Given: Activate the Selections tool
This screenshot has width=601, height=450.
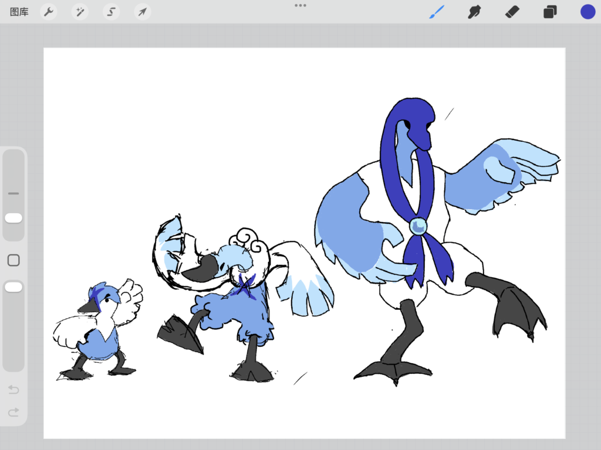Looking at the screenshot, I should coord(112,11).
